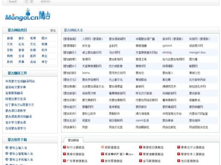Open the 在线蒙古语学习 link
The width and height of the screenshot is (221, 165).
tap(15, 128)
